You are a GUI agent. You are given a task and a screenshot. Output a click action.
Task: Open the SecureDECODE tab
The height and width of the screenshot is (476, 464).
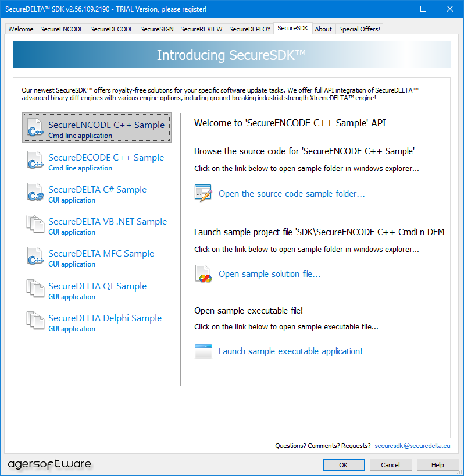112,29
